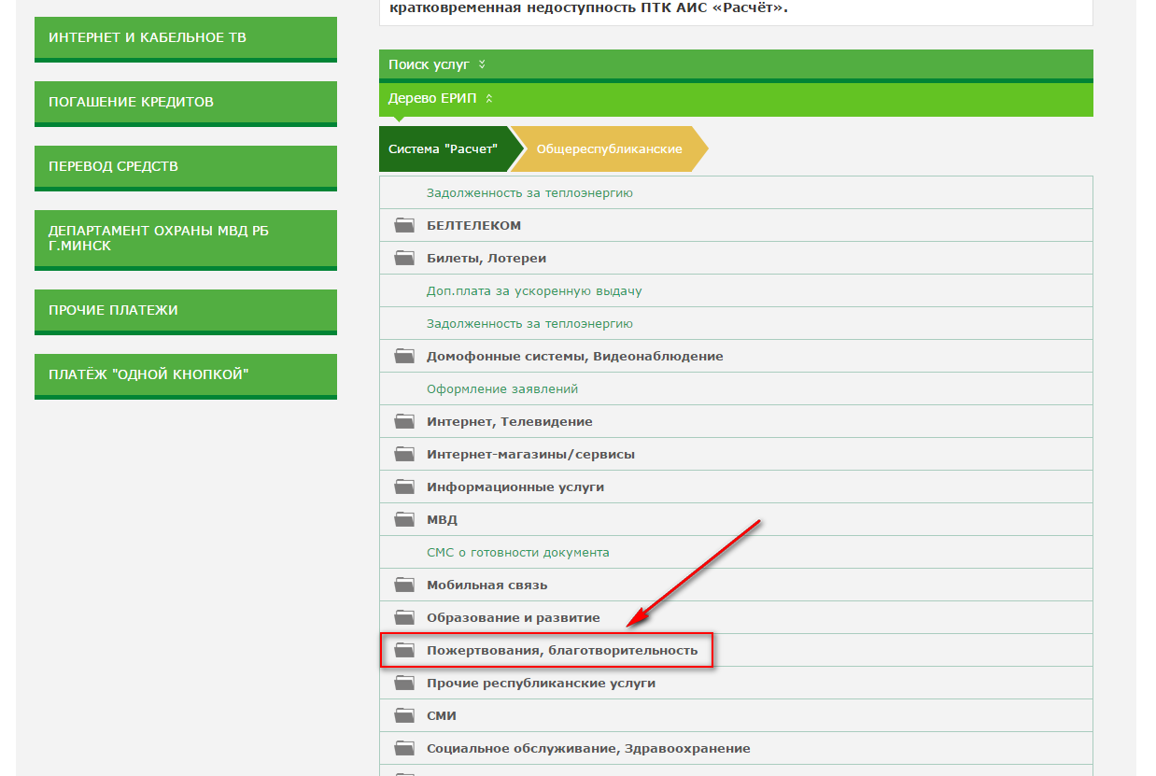Open Интернет-магазины/сервисы category
Screen dimensions: 1156x776
530,454
